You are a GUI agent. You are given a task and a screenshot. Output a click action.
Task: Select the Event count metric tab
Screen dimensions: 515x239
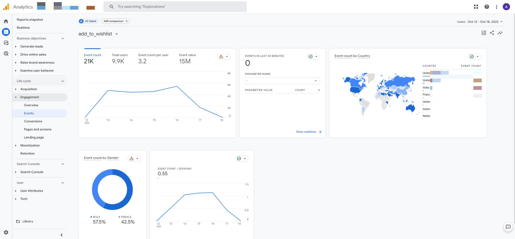click(x=92, y=58)
